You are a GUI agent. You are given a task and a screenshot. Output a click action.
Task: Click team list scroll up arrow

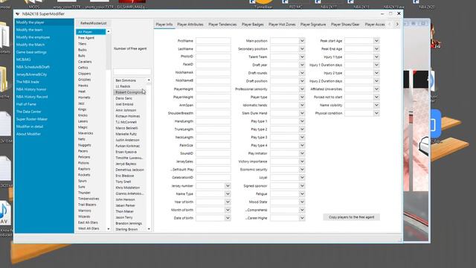coord(109,31)
